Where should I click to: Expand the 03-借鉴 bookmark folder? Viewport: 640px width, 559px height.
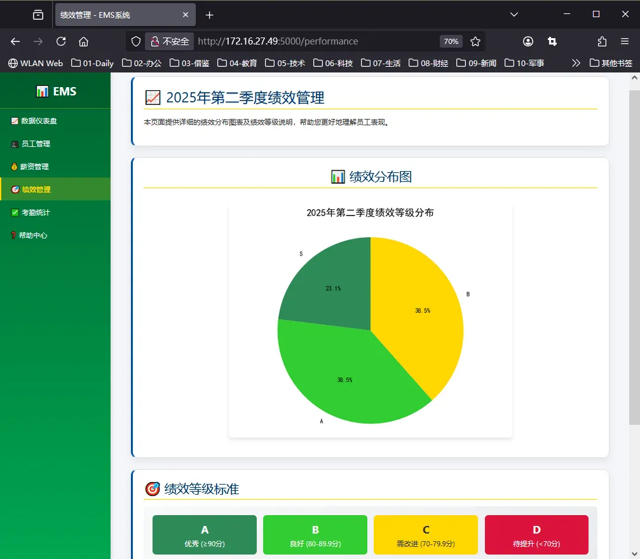189,64
